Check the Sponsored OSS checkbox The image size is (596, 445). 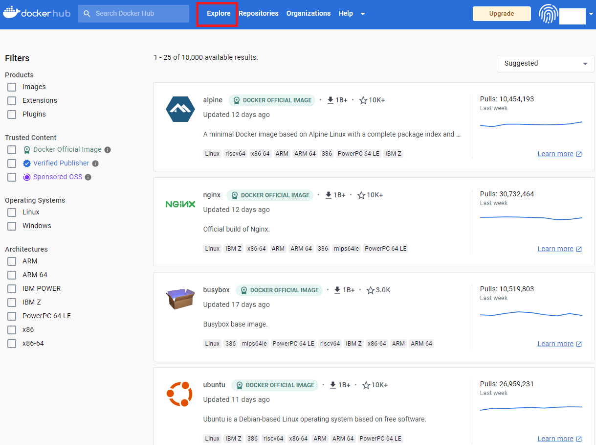[12, 177]
